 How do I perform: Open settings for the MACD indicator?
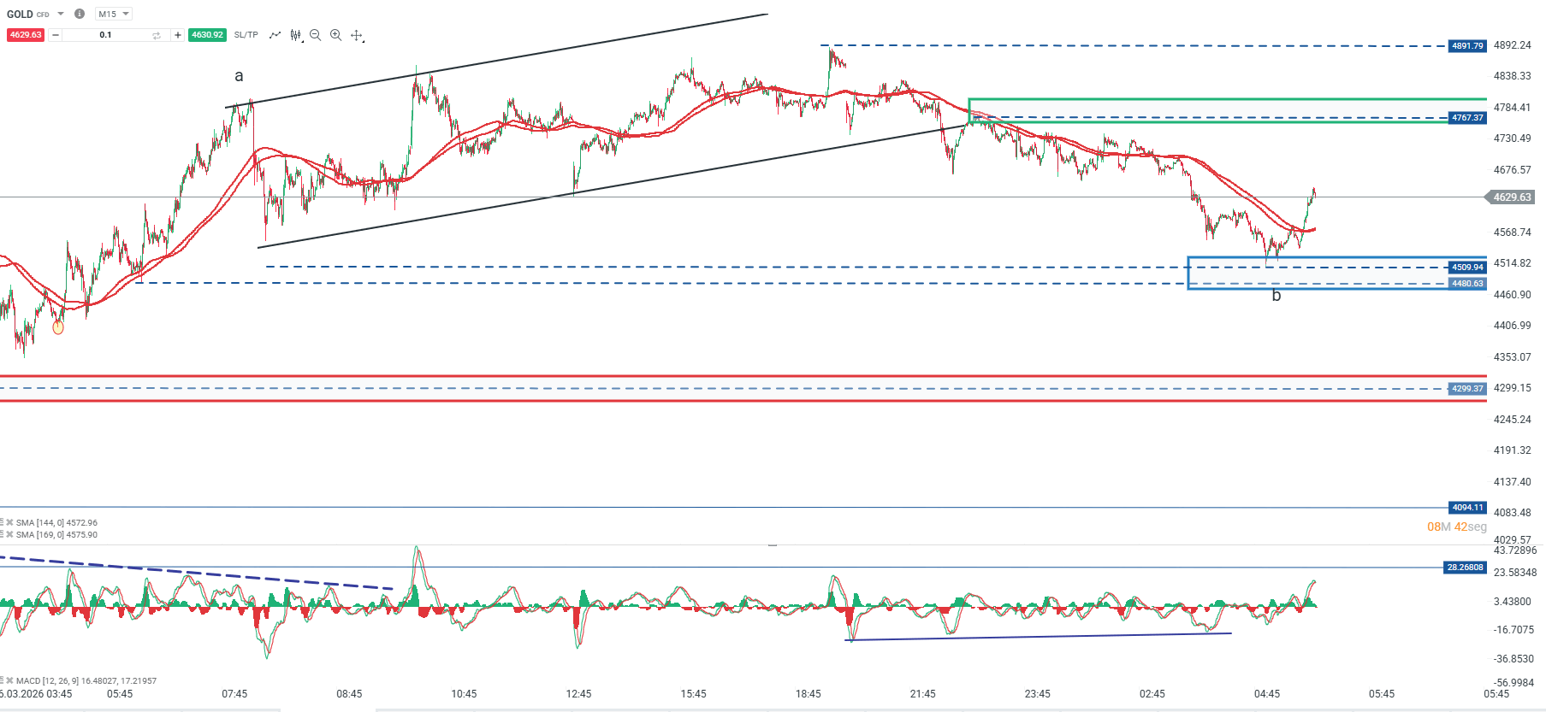pos(3,681)
